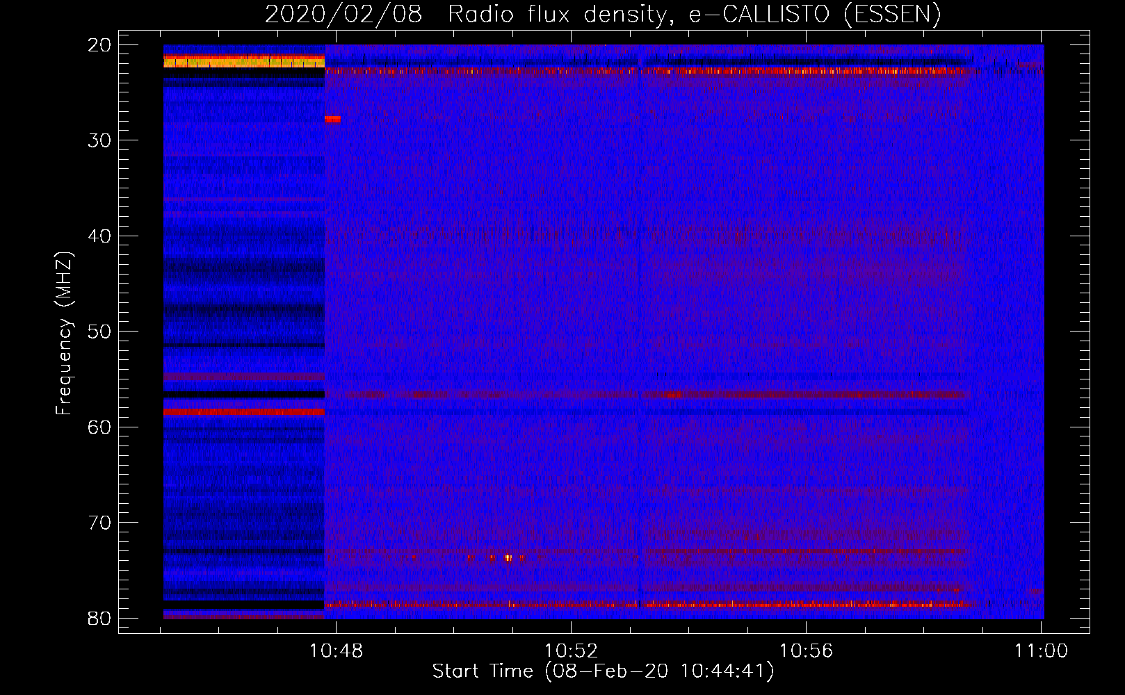Click the 10:52 time tick label
The image size is (1125, 695).
pyautogui.click(x=571, y=651)
